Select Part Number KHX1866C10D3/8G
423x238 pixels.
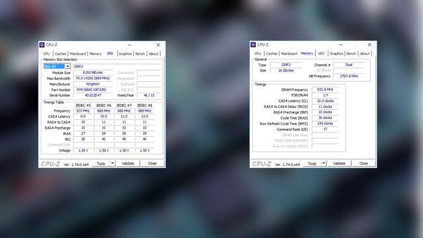point(93,90)
